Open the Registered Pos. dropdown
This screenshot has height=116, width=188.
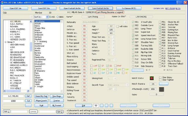(x=115, y=60)
